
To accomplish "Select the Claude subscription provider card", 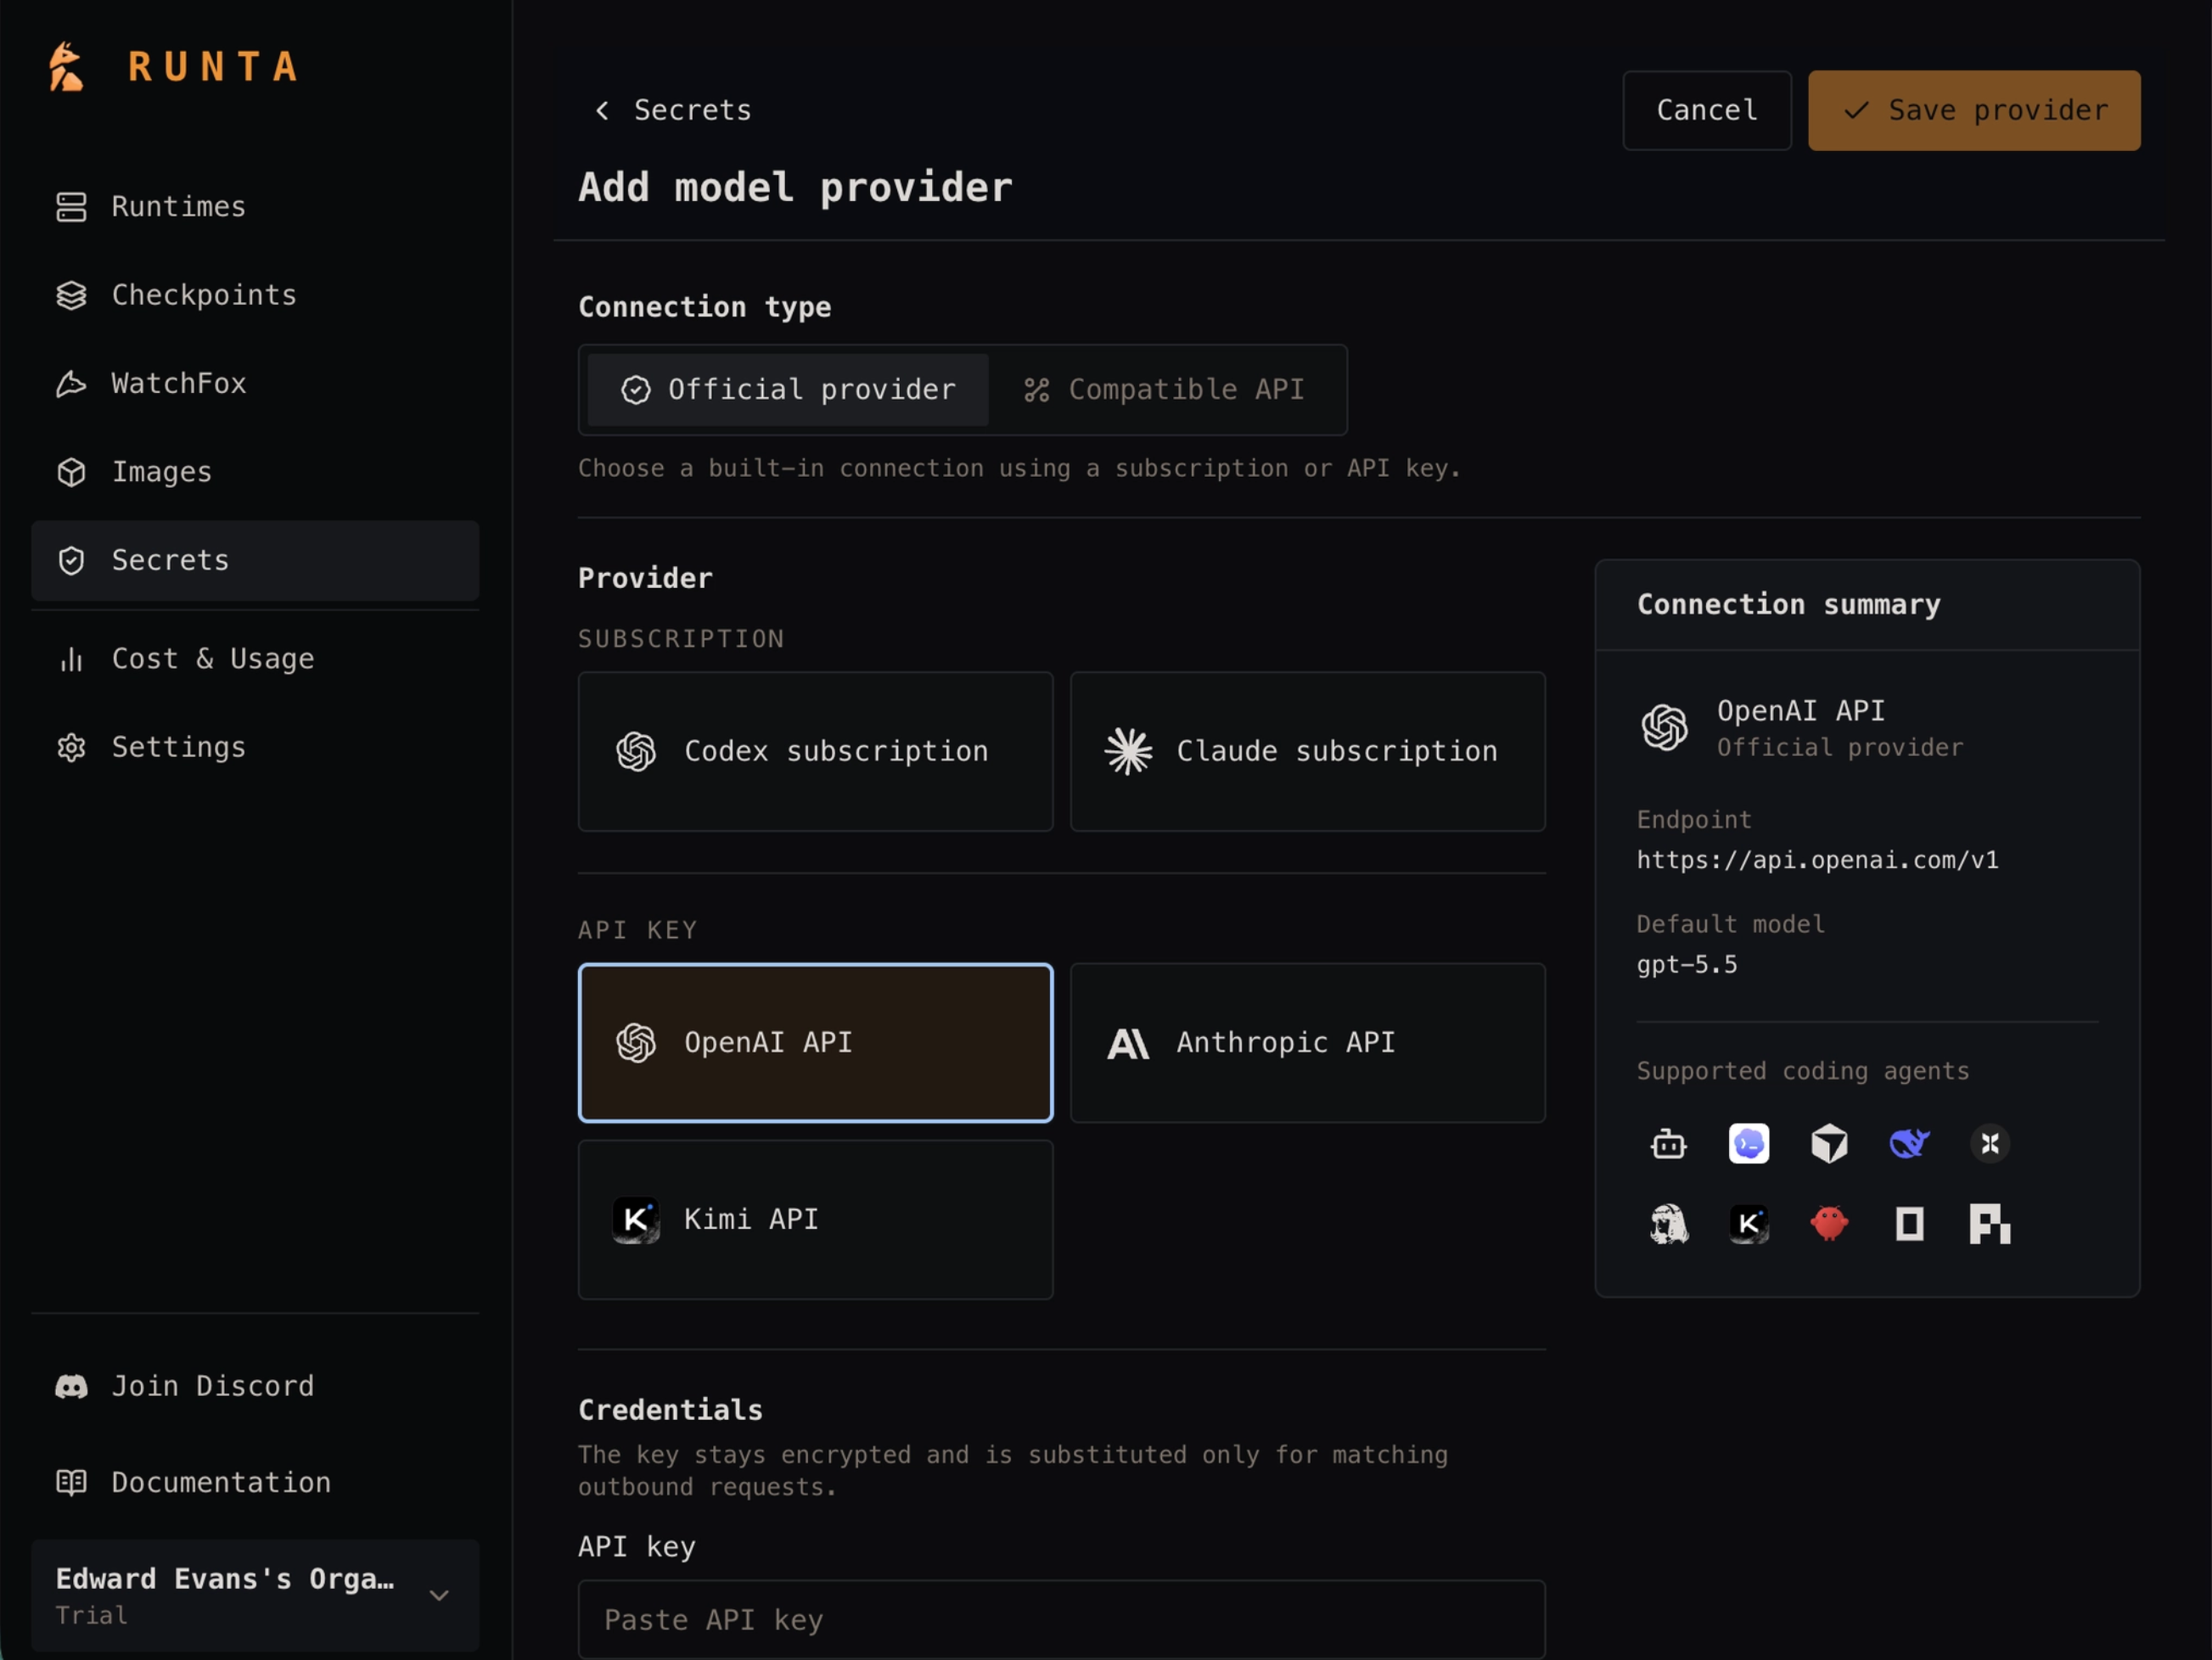I will pos(1307,751).
